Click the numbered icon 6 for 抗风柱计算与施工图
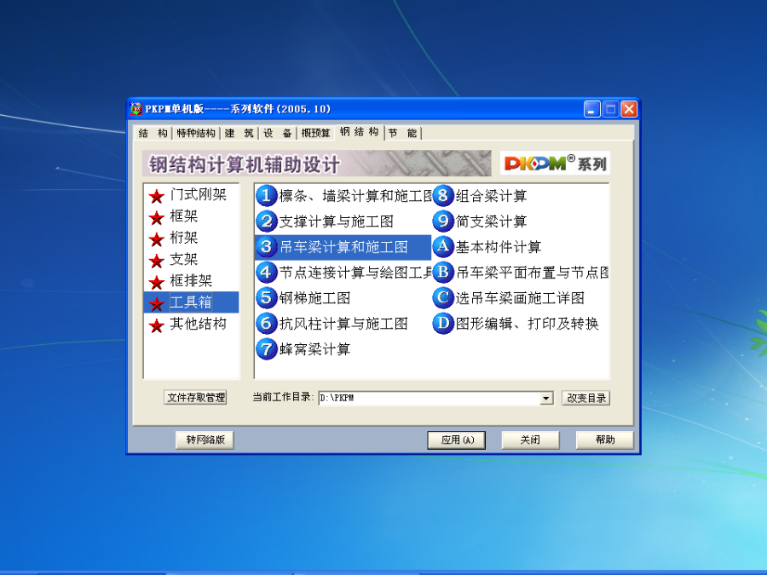The image size is (767, 575). [267, 323]
